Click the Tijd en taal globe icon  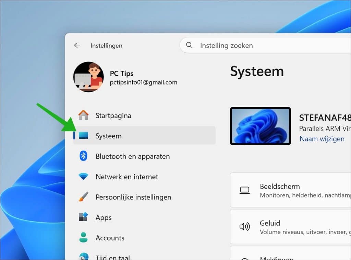85,257
